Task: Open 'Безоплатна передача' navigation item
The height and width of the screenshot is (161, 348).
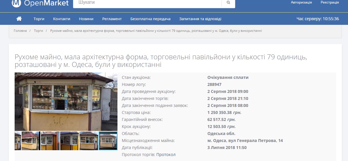Action: click(150, 19)
